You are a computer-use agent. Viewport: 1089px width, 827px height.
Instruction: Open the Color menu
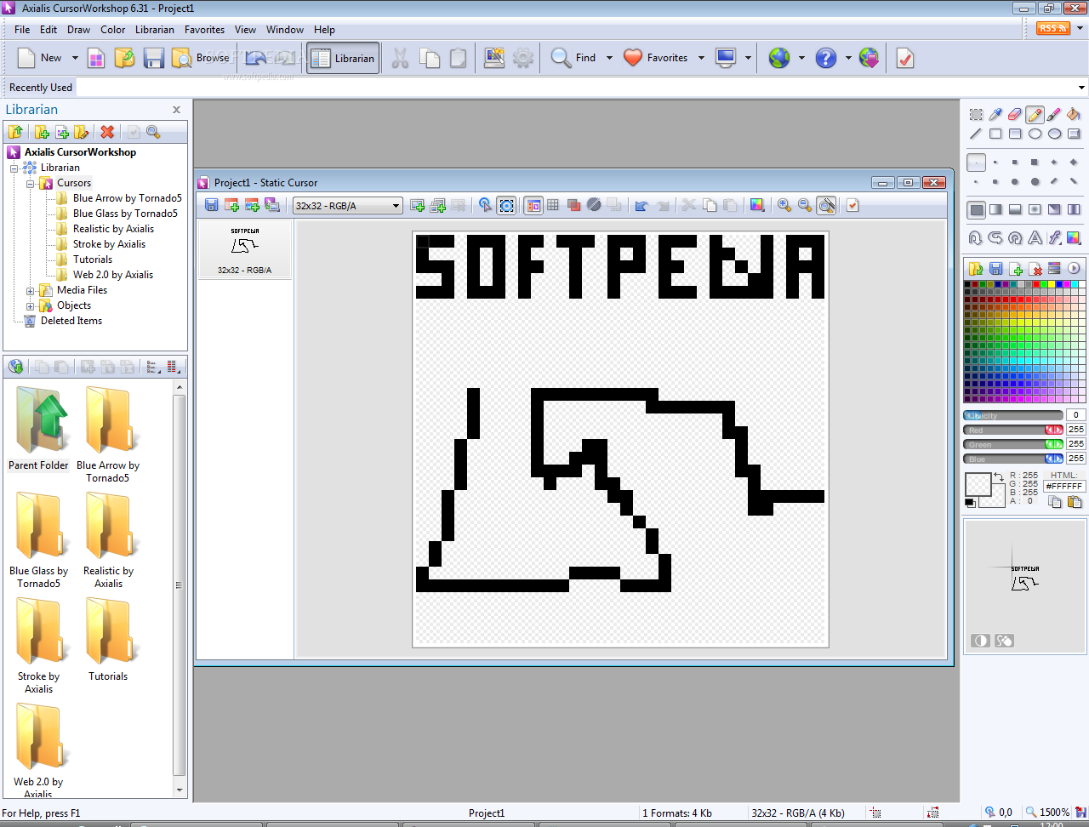[x=113, y=29]
